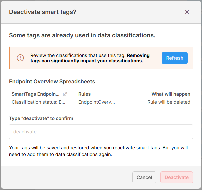Open the external link icon beside SmartTags
The image size is (202, 190).
click(65, 94)
